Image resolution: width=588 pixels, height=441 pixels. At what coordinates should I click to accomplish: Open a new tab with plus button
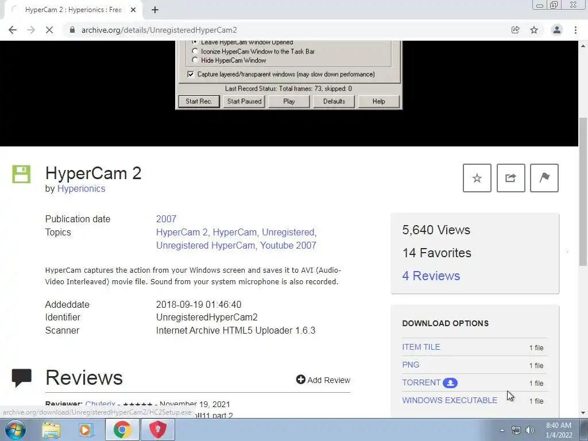(x=155, y=10)
